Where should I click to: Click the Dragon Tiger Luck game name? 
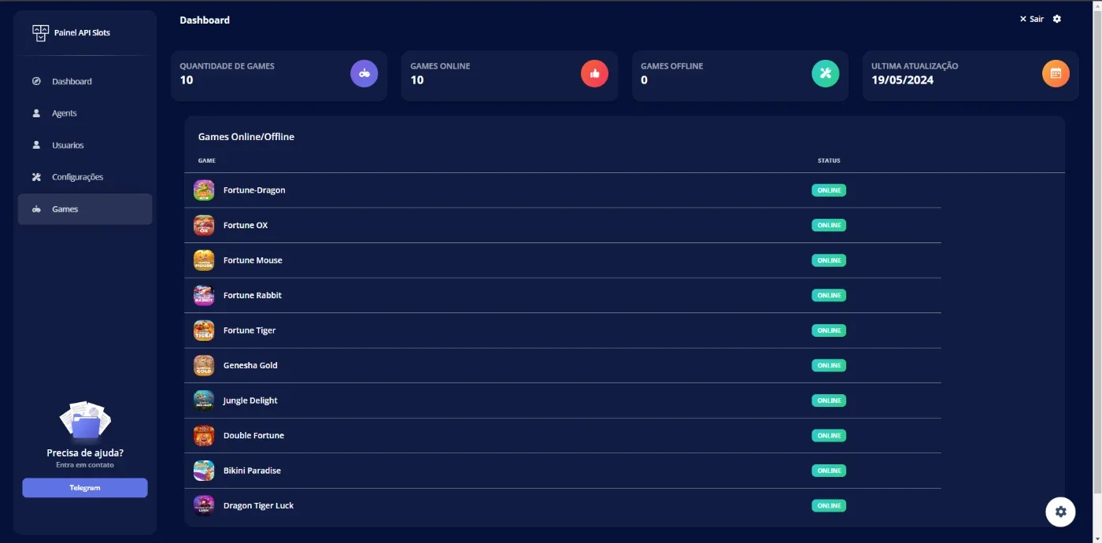pos(258,505)
